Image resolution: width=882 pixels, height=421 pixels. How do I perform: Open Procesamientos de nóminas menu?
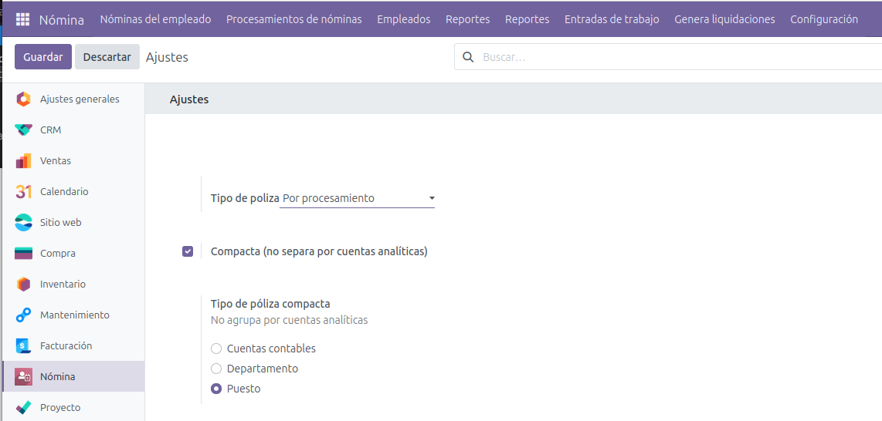tap(293, 19)
